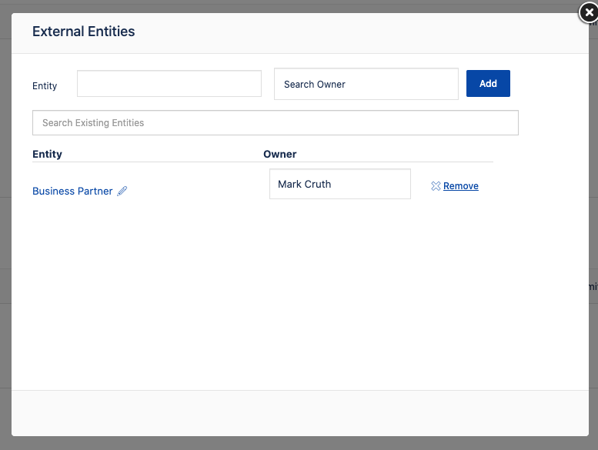This screenshot has height=450, width=598.
Task: Click the Entity column header
Action: 47,154
